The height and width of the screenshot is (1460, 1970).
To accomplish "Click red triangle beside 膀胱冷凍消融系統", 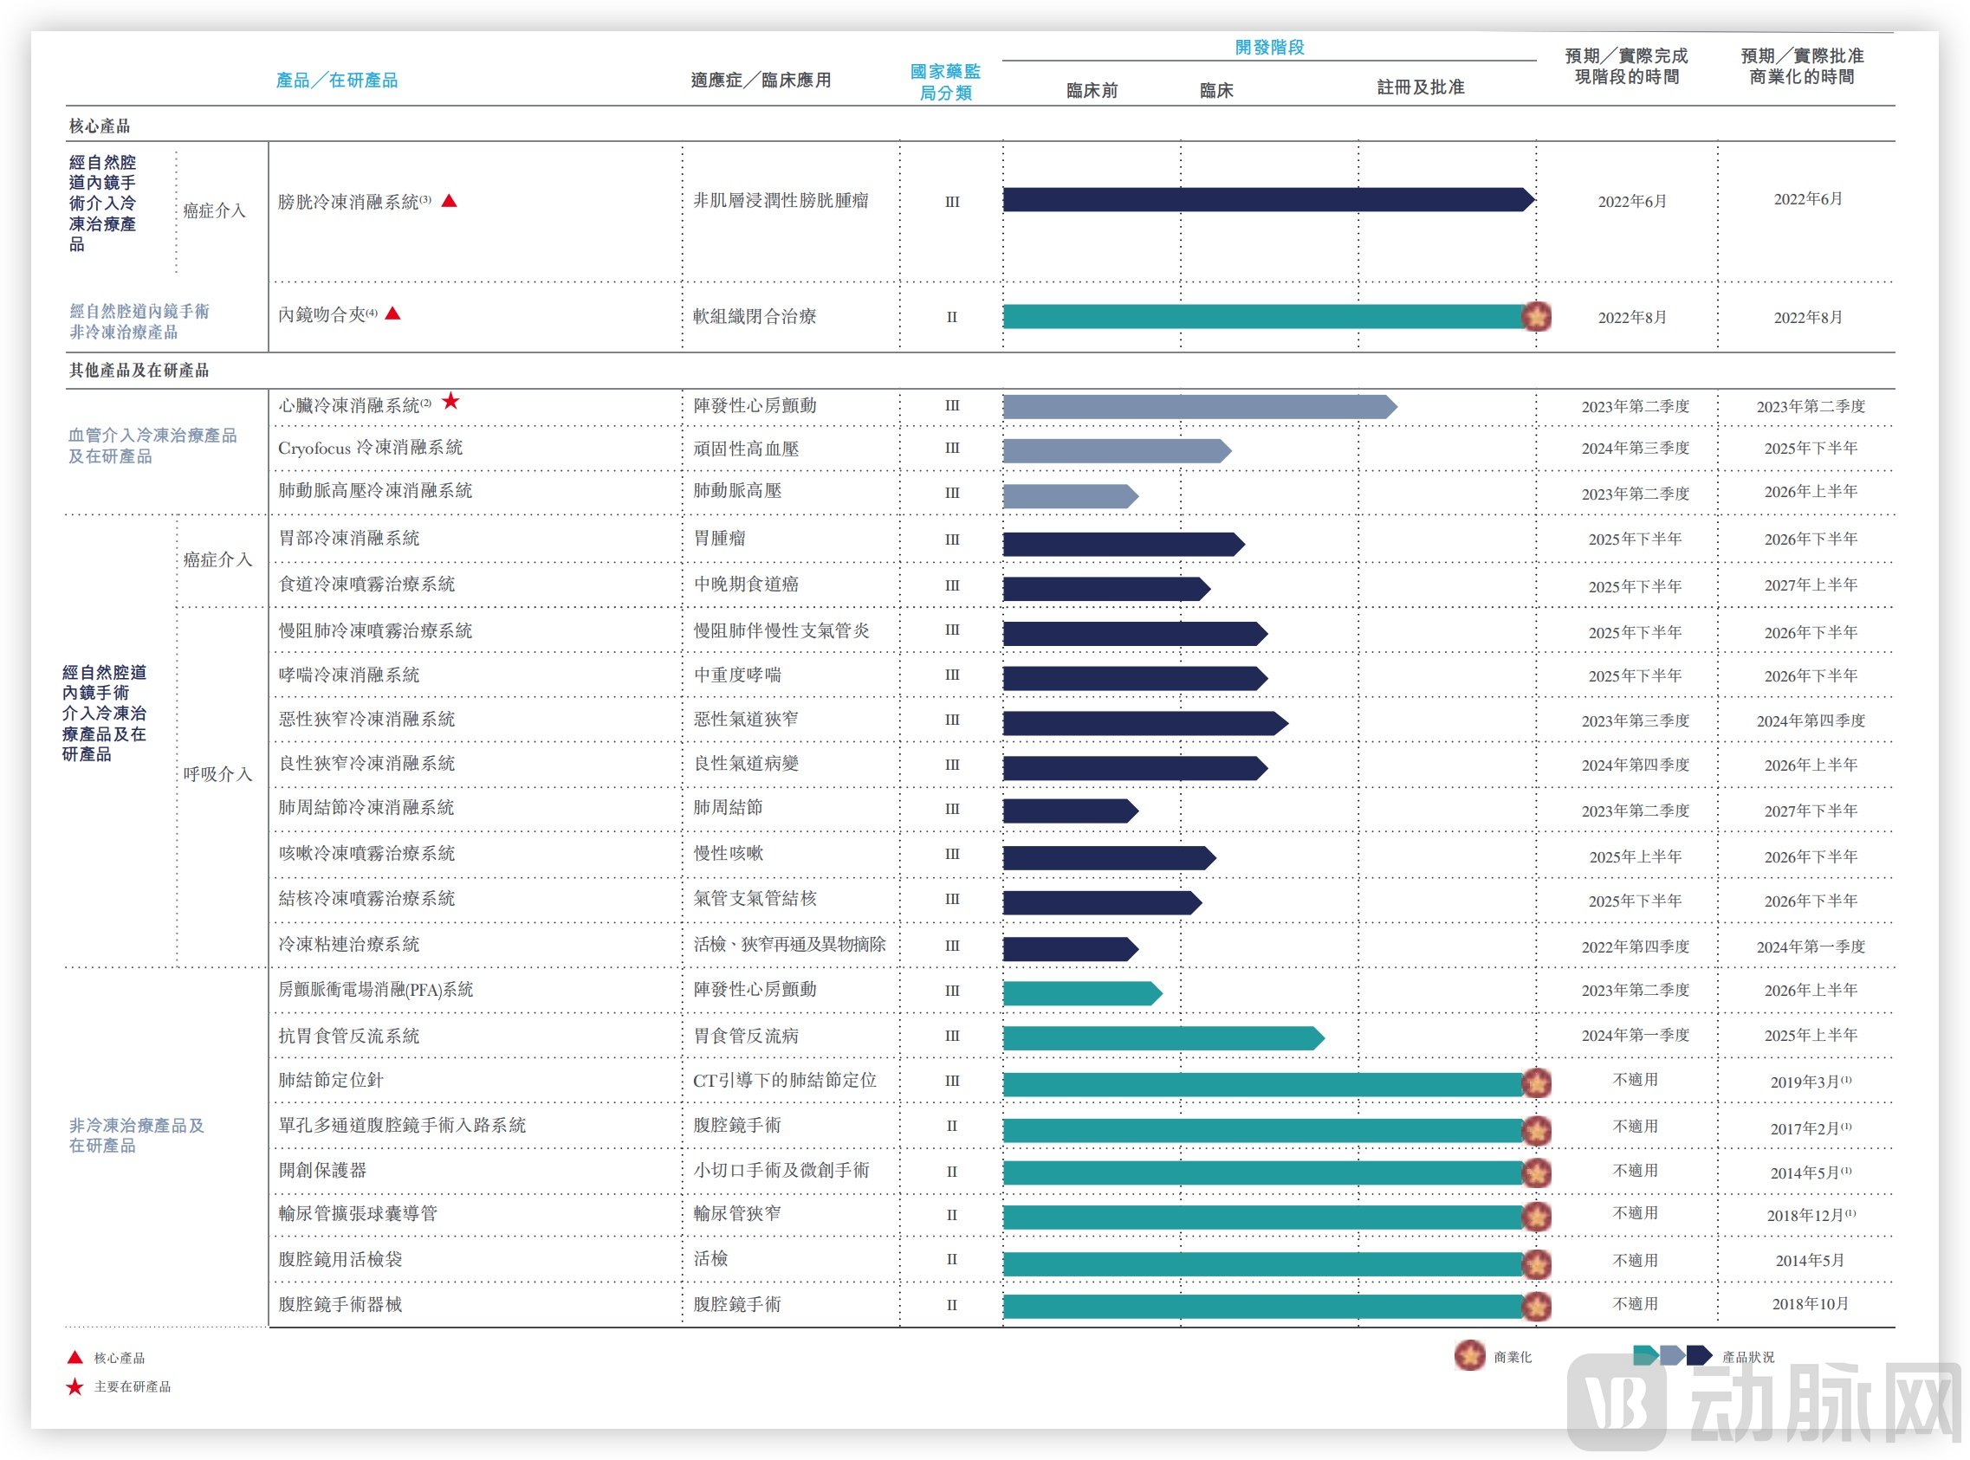I will point(449,201).
